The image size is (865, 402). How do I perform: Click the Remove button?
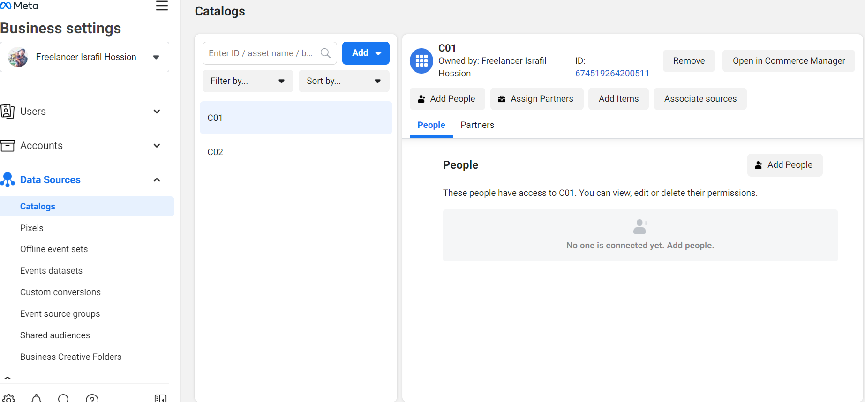click(x=689, y=61)
